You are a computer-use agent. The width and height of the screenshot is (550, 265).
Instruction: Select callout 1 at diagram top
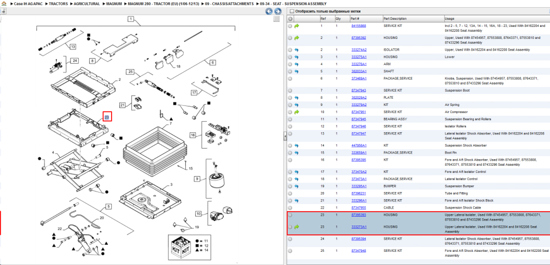131,19
